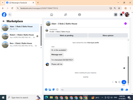Open the nine-dot Menu grid
Image resolution: width=133 pixels, height=100 pixels.
coord(116,15)
